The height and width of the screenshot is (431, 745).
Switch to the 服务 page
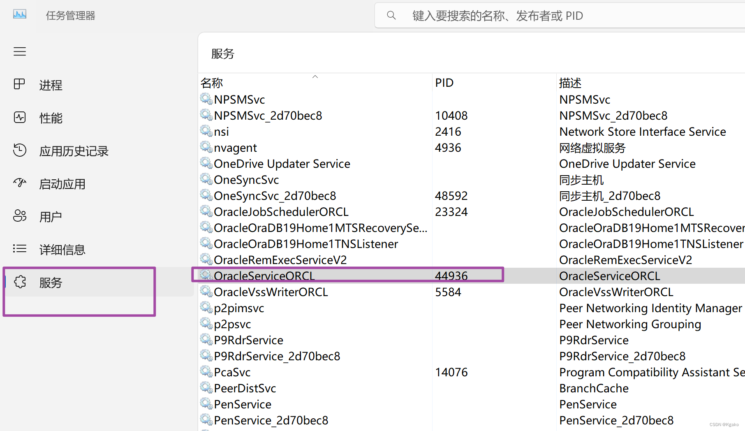pos(51,283)
